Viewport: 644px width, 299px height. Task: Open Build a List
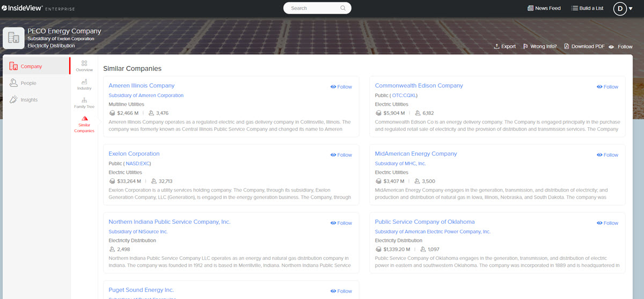click(588, 9)
